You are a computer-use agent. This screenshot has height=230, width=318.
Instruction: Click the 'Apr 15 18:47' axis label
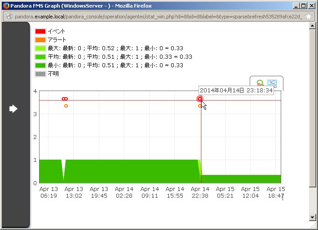coord(276,192)
